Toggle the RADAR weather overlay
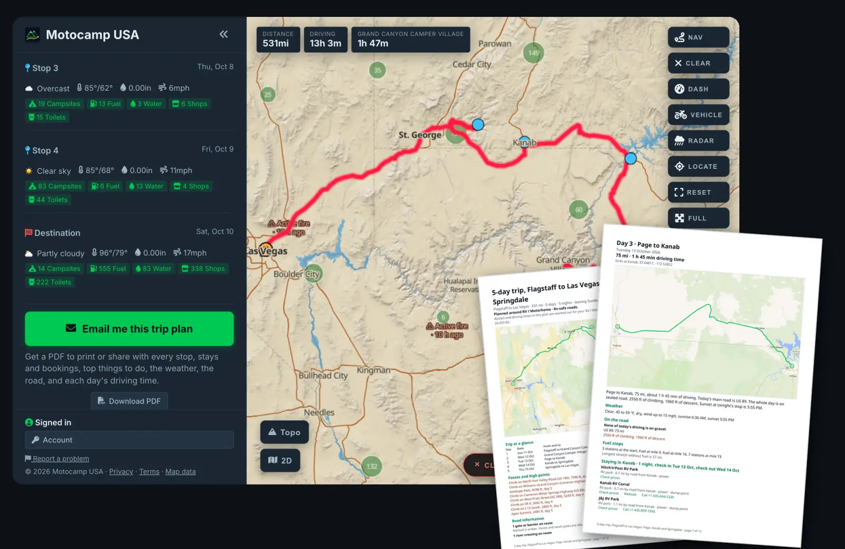Viewport: 845px width, 549px height. point(698,141)
